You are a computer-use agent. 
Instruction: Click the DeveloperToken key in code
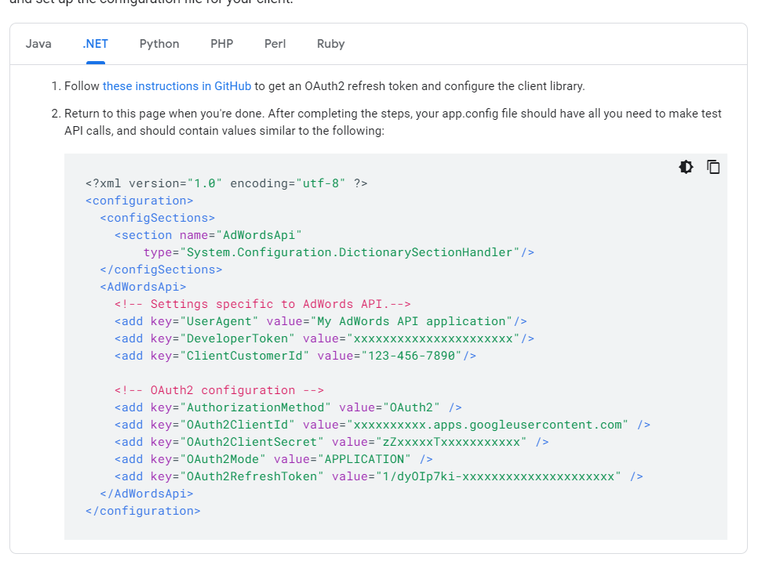point(238,338)
